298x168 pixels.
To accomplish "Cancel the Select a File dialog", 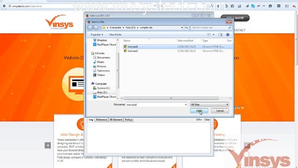I will click(x=220, y=111).
